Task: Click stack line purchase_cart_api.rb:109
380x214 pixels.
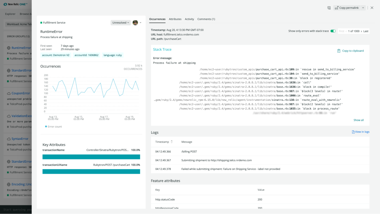Action: pyautogui.click(x=277, y=69)
